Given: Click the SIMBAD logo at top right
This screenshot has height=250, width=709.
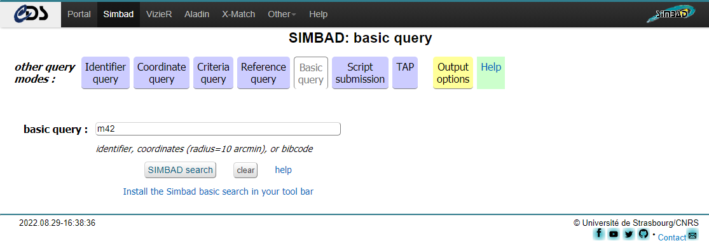Looking at the screenshot, I should [671, 13].
